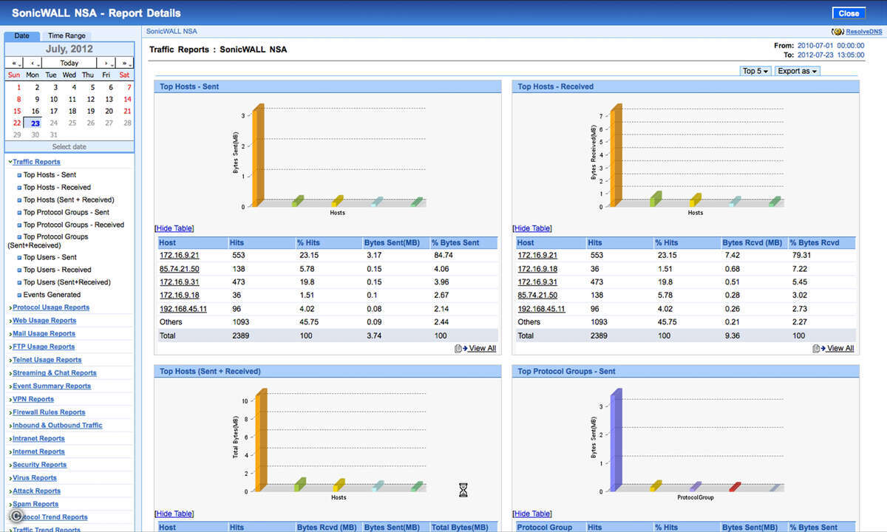Click bullet icon beside Events Generated

(x=19, y=295)
